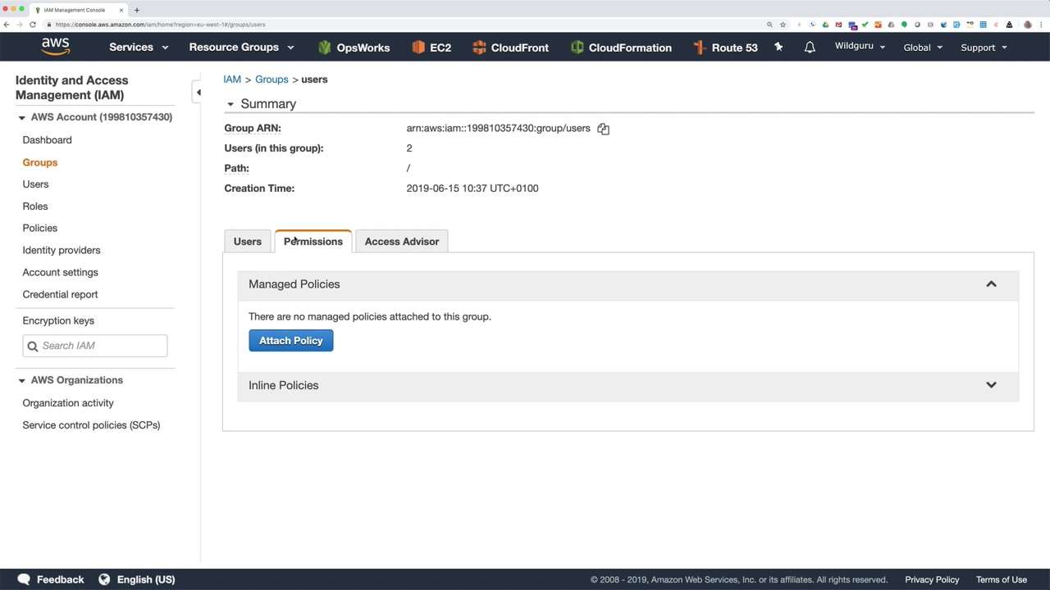Open the Route 53 shortcut
This screenshot has height=590, width=1050.
[725, 48]
